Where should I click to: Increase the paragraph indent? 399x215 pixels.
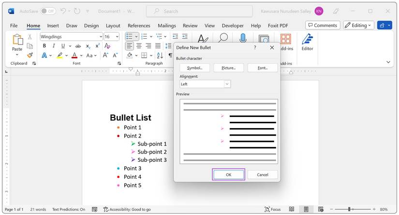click(x=185, y=37)
